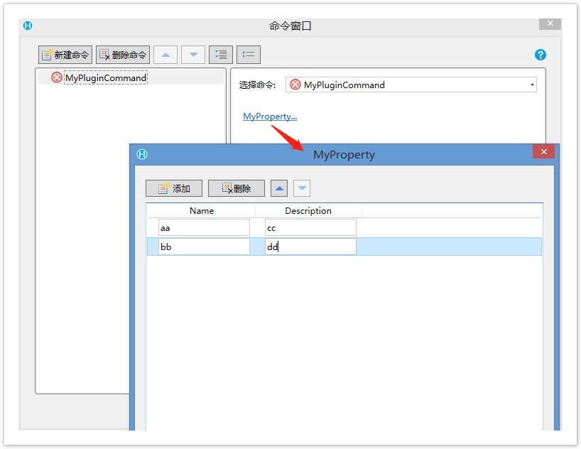
Task: Click the Name column header
Action: tap(202, 210)
